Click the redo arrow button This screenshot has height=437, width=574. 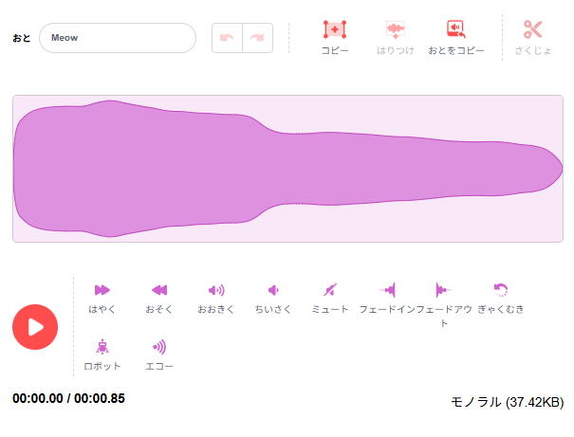coord(257,38)
